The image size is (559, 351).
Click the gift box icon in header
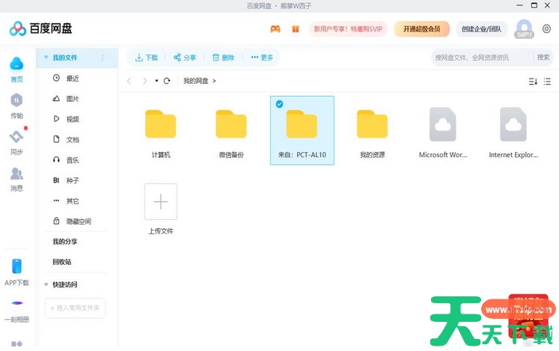[x=296, y=29]
